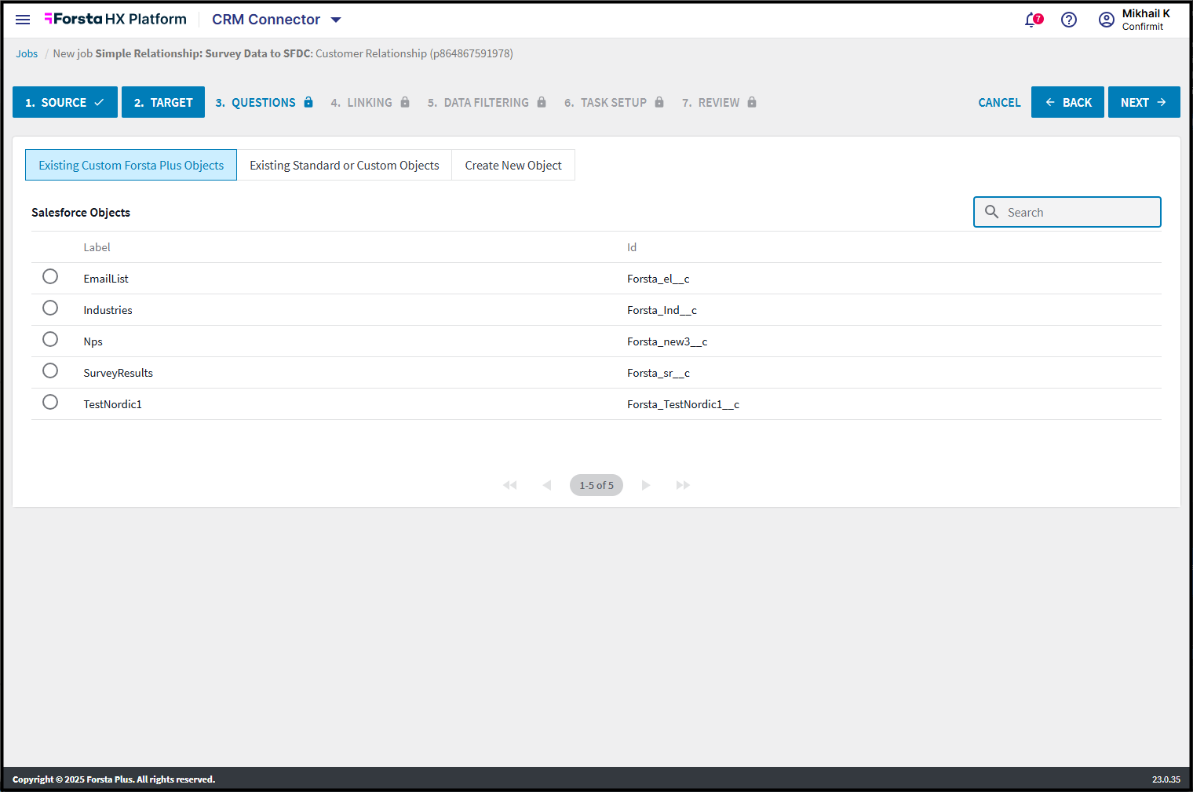Viewport: 1193px width, 792px height.
Task: Go to the first page of results
Action: [510, 485]
